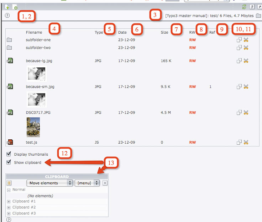Uncheck the Display thumbnails checkbox
Image resolution: width=262 pixels, height=222 pixels.
[9, 154]
